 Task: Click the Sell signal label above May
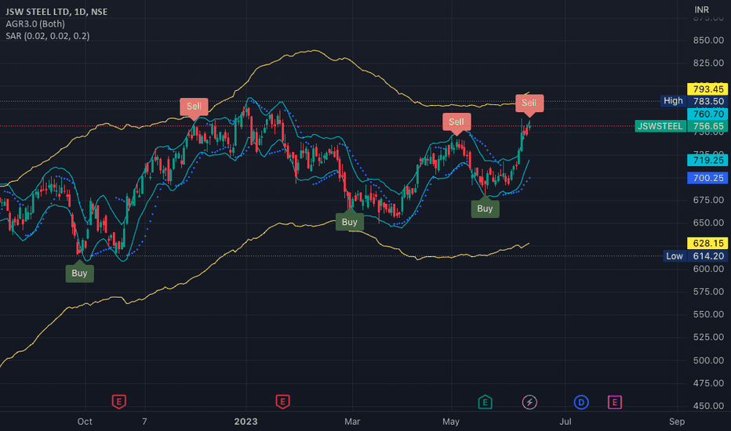[456, 124]
